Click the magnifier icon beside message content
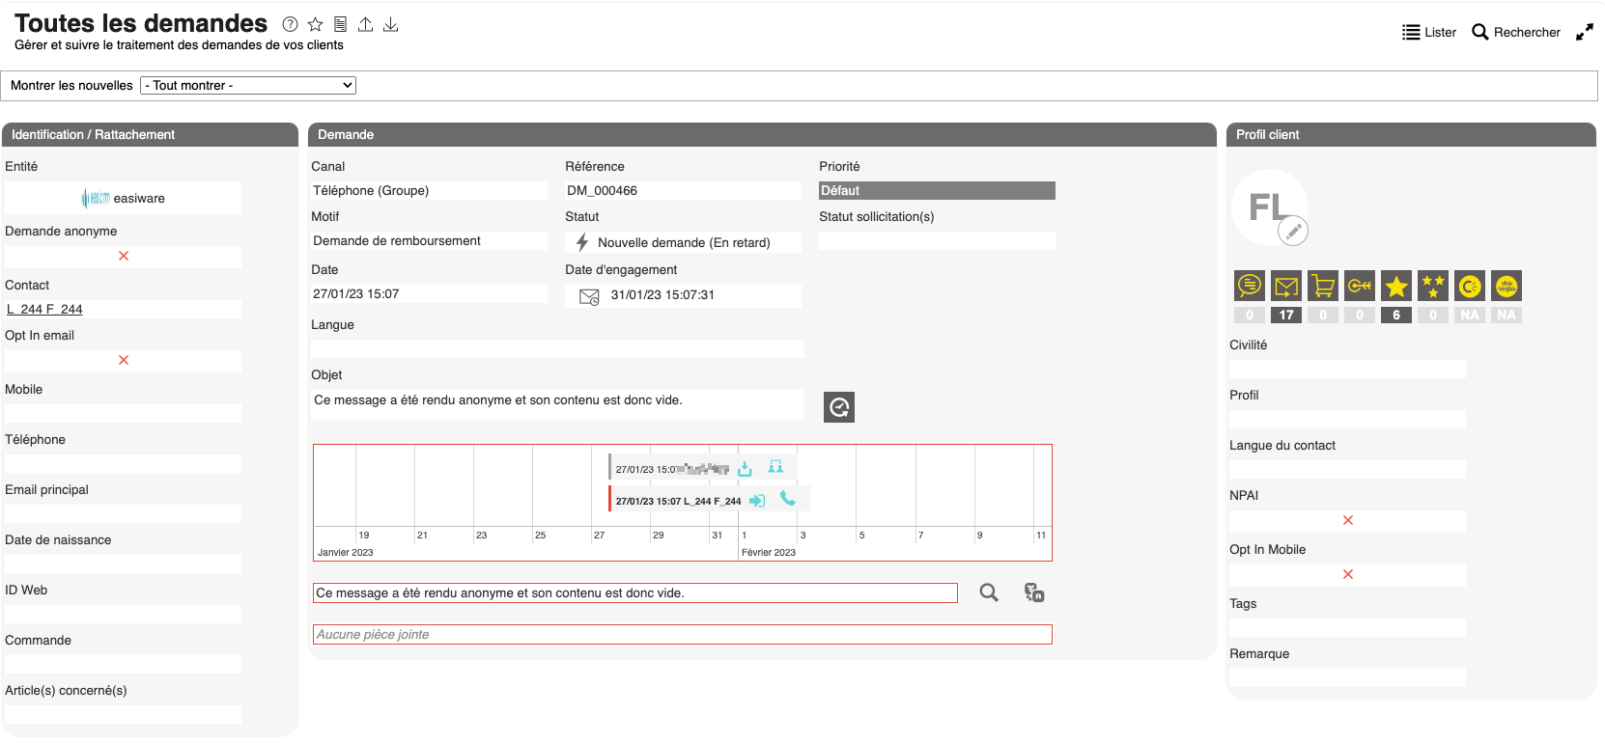This screenshot has height=743, width=1605. [989, 592]
